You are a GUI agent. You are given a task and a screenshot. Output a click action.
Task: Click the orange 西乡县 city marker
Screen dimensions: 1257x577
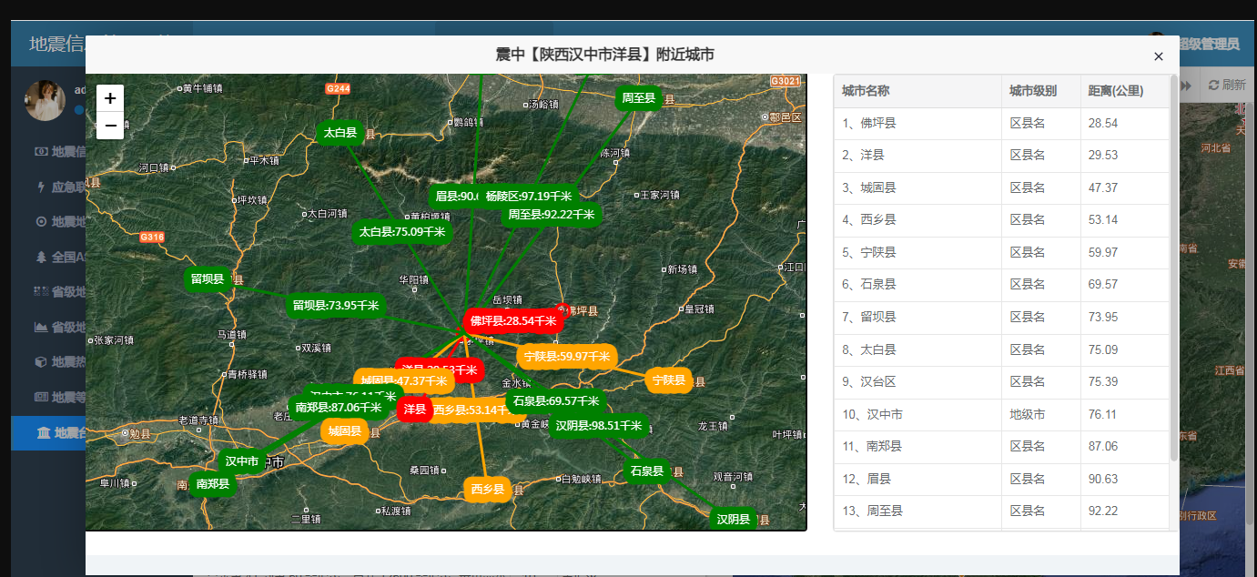coord(487,490)
